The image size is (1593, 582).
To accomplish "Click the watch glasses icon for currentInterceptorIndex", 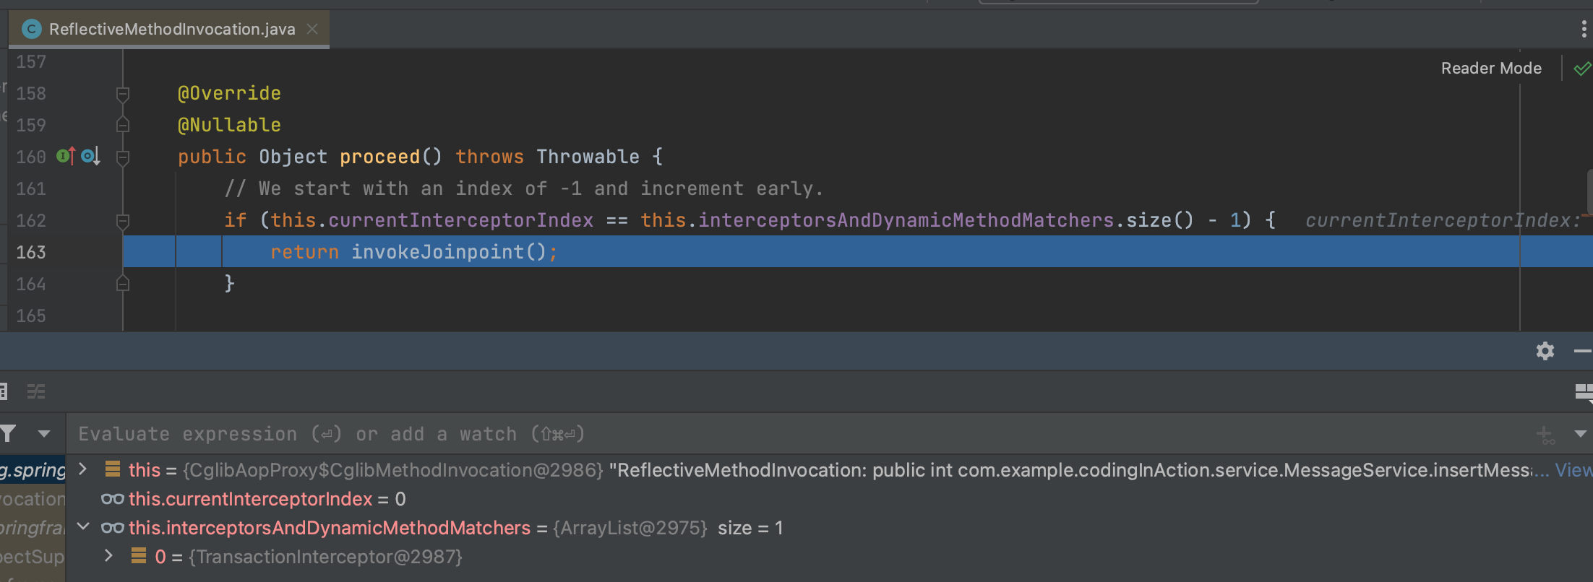I will click(112, 499).
